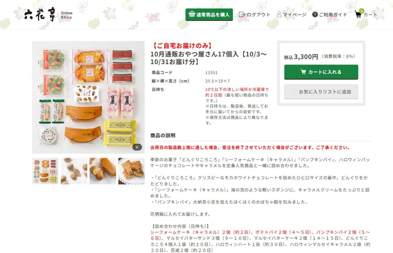Click お気に入りリストに追加 button
Screen dimensions: 393x253
click(321, 92)
